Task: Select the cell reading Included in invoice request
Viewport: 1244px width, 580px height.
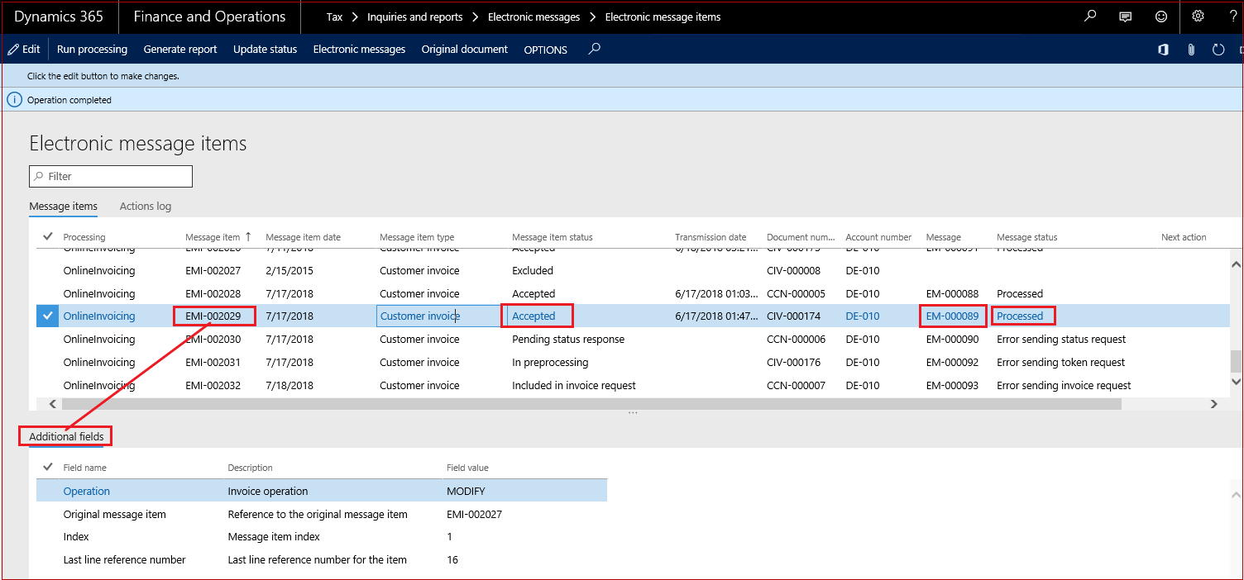Action: (x=574, y=385)
